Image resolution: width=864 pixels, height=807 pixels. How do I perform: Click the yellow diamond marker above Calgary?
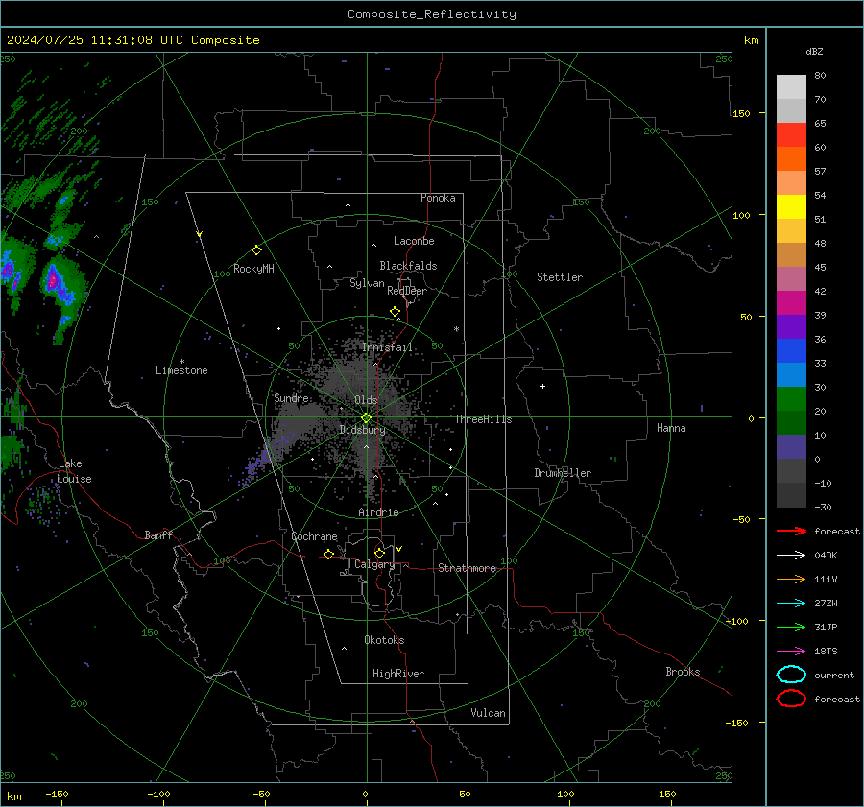379,553
